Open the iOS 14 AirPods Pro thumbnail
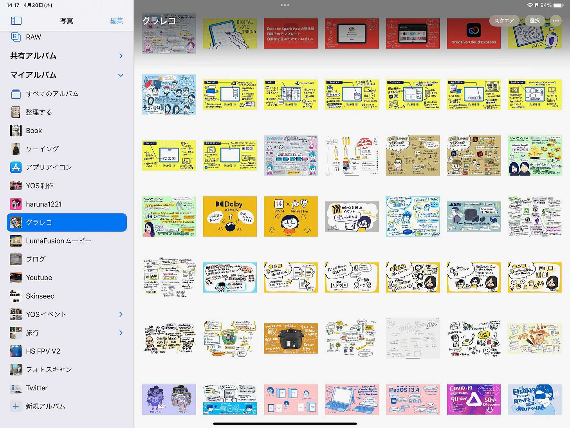Viewport: 570px width, 428px height. [x=291, y=216]
